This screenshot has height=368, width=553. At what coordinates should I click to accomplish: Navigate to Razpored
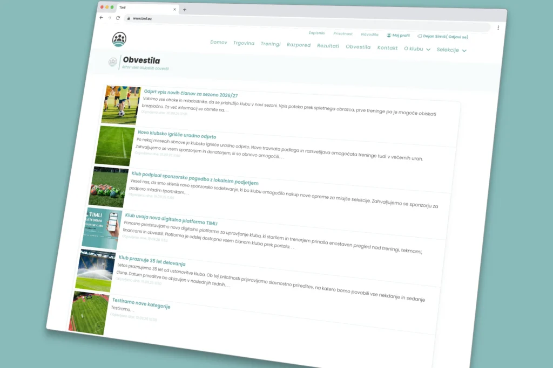(299, 45)
